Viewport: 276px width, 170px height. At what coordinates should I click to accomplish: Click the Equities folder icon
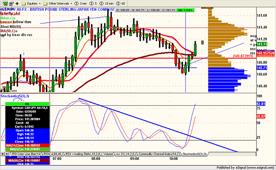click(23, 4)
